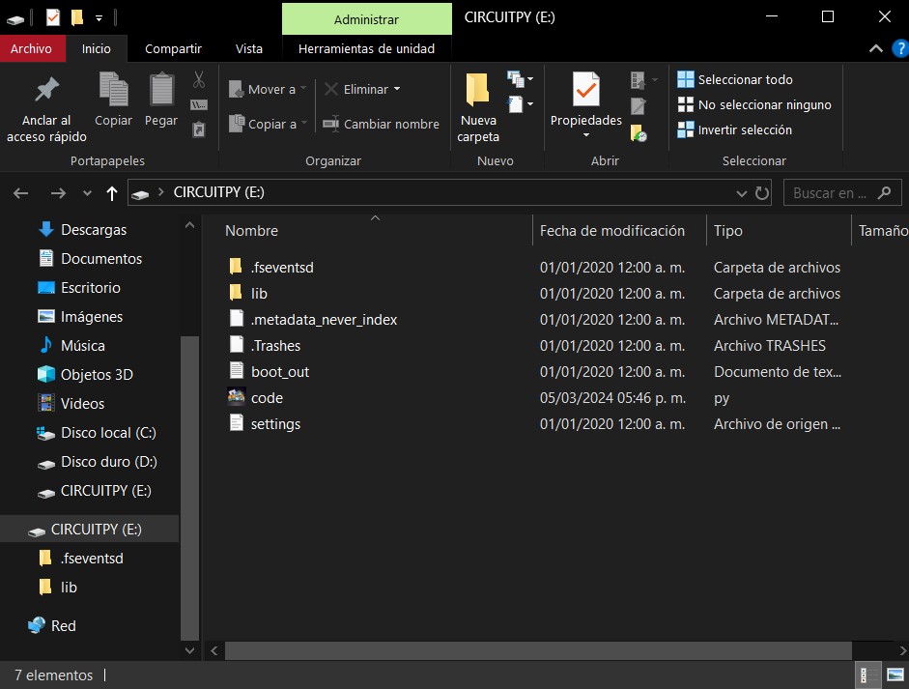The width and height of the screenshot is (909, 689).
Task: Click No seleccionar ninguno
Action: point(754,104)
